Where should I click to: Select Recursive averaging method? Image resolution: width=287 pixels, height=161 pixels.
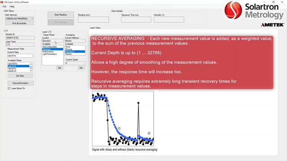[x=75, y=52]
